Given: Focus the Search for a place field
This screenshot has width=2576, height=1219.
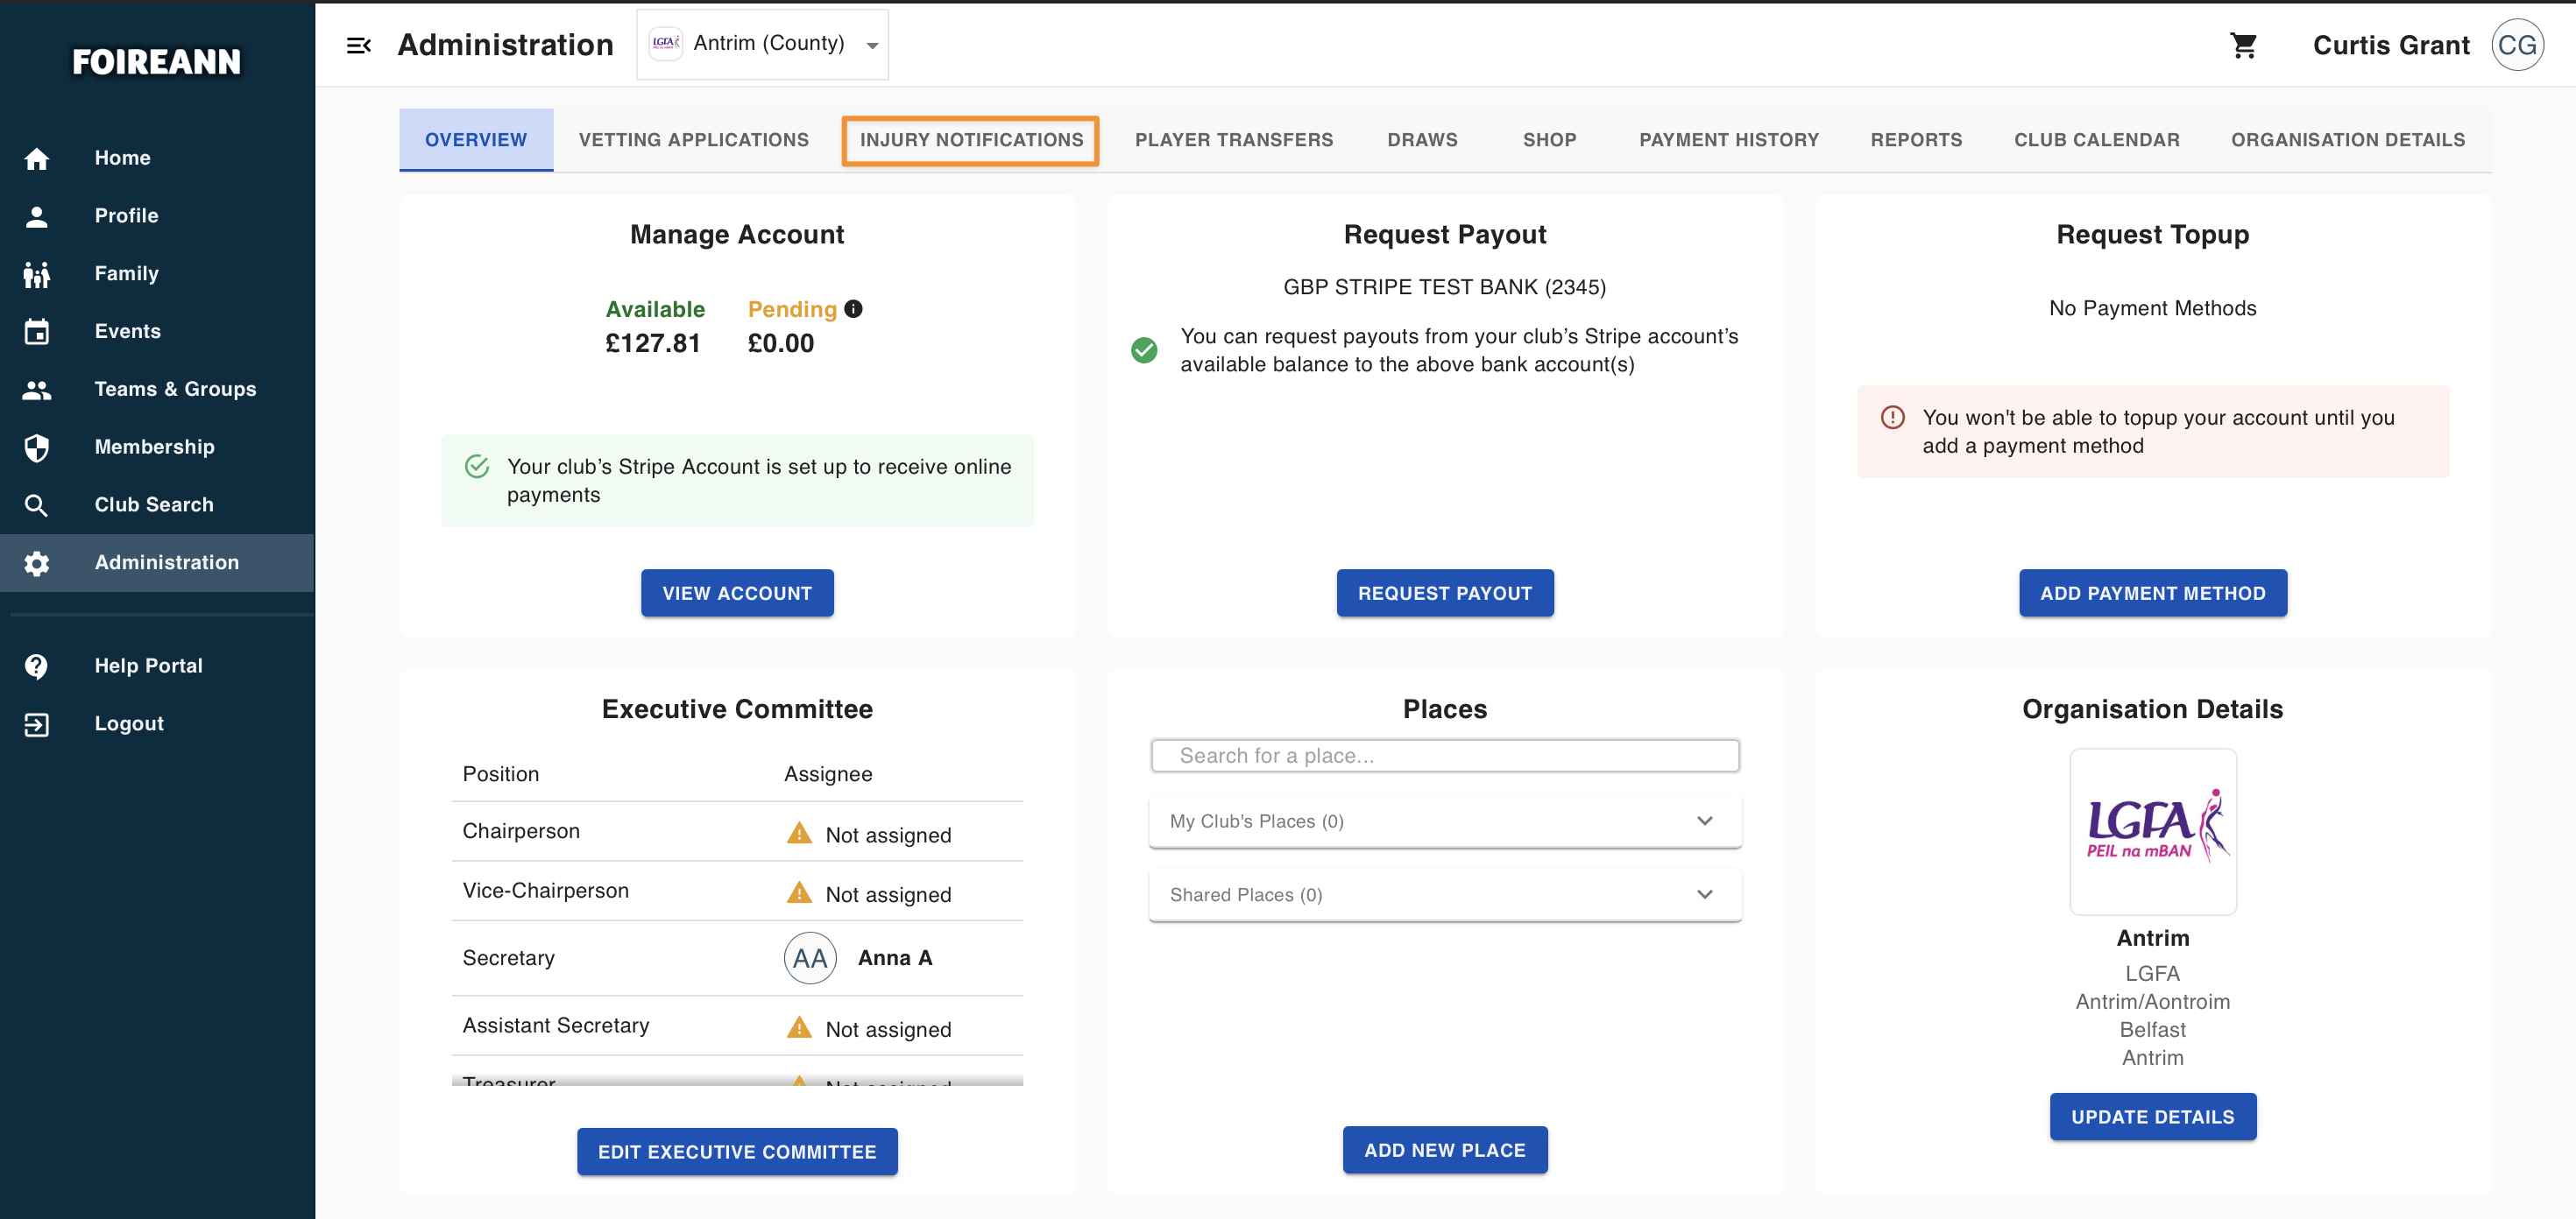Looking at the screenshot, I should 1445,757.
